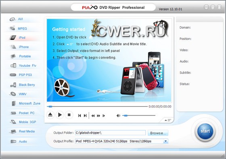Start playback with the Play button

click(60, 115)
